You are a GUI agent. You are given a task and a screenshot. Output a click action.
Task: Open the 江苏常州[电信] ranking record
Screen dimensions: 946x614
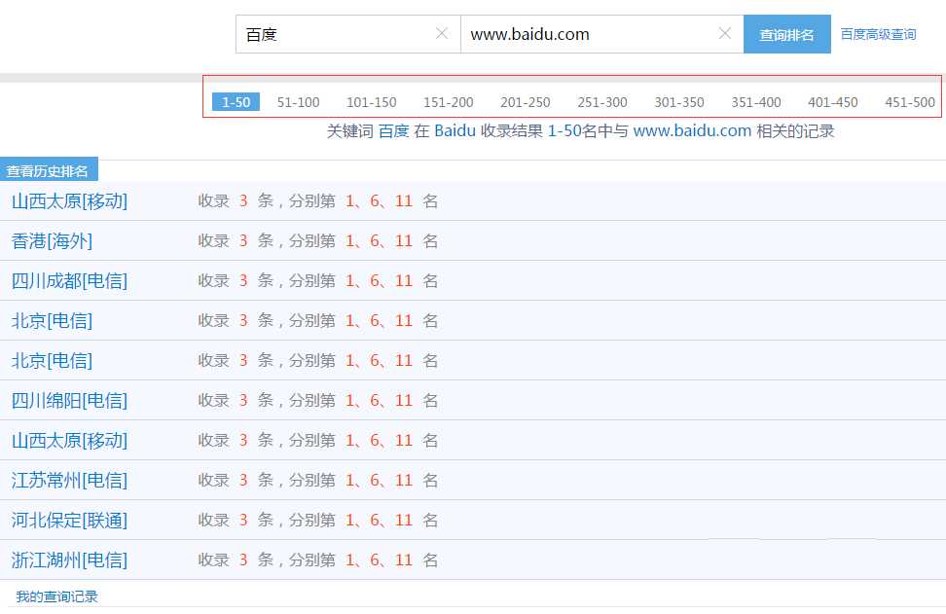point(68,480)
